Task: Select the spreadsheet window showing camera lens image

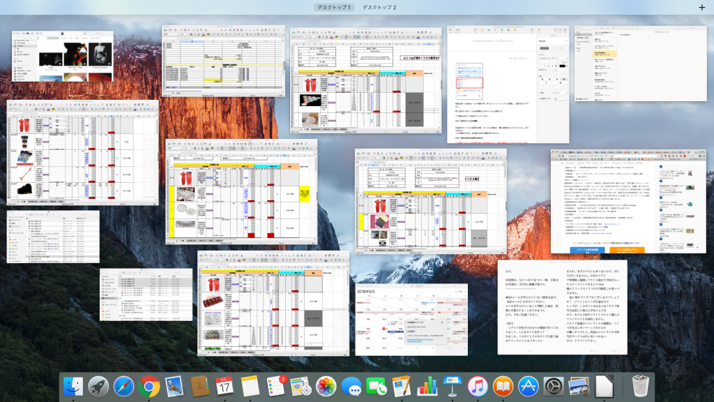Action: click(x=82, y=153)
